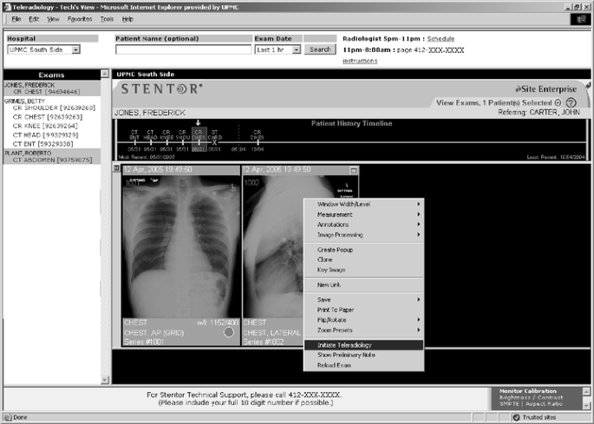This screenshot has height=424, width=594.
Task: Open the instructions link
Action: (360, 61)
